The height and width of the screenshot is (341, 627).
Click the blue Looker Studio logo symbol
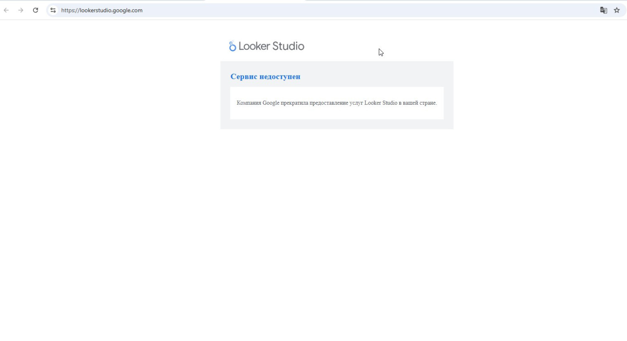pyautogui.click(x=232, y=46)
